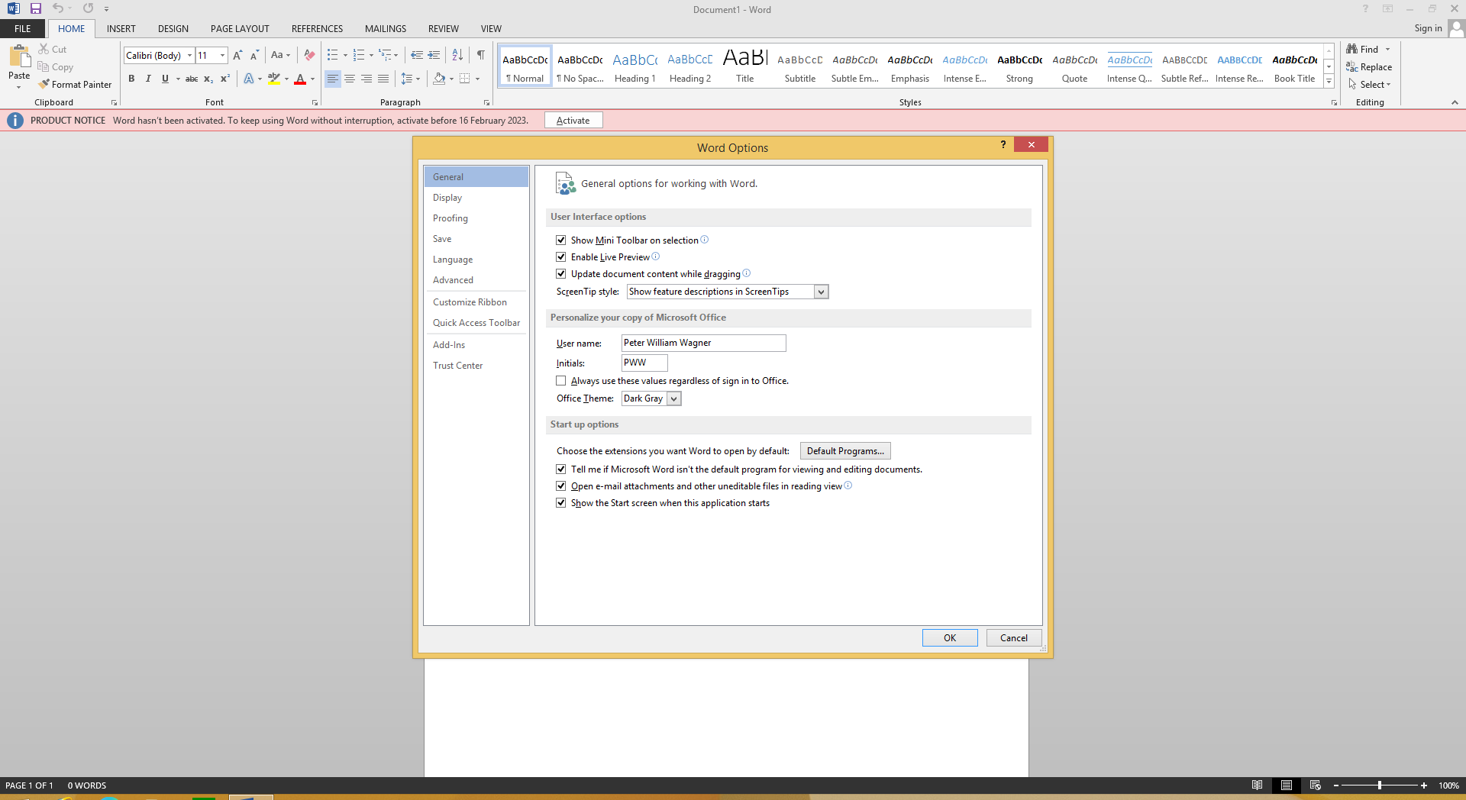Click Justify alignment icon
This screenshot has width=1466, height=800.
tap(383, 79)
